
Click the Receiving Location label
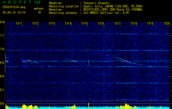(x=64, y=6)
